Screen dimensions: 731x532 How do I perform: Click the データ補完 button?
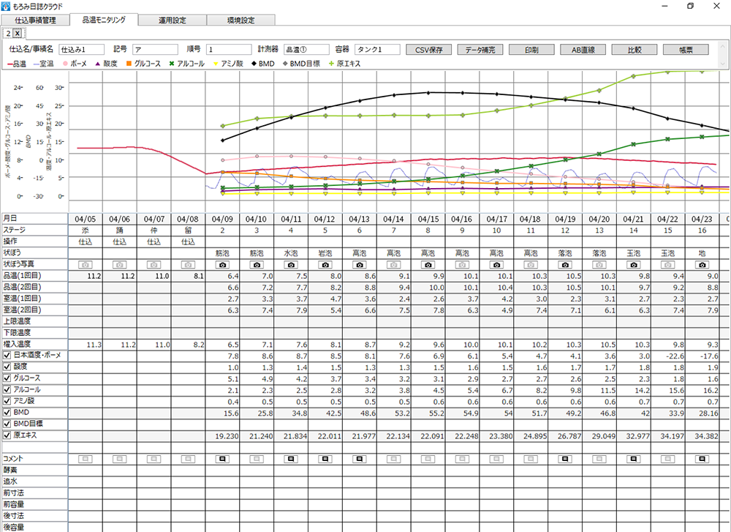(x=480, y=50)
